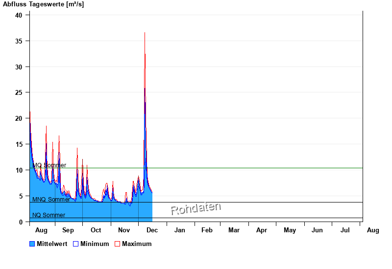Click the y-axis value 40
Screen dimensions: 392x269
click(x=19, y=15)
